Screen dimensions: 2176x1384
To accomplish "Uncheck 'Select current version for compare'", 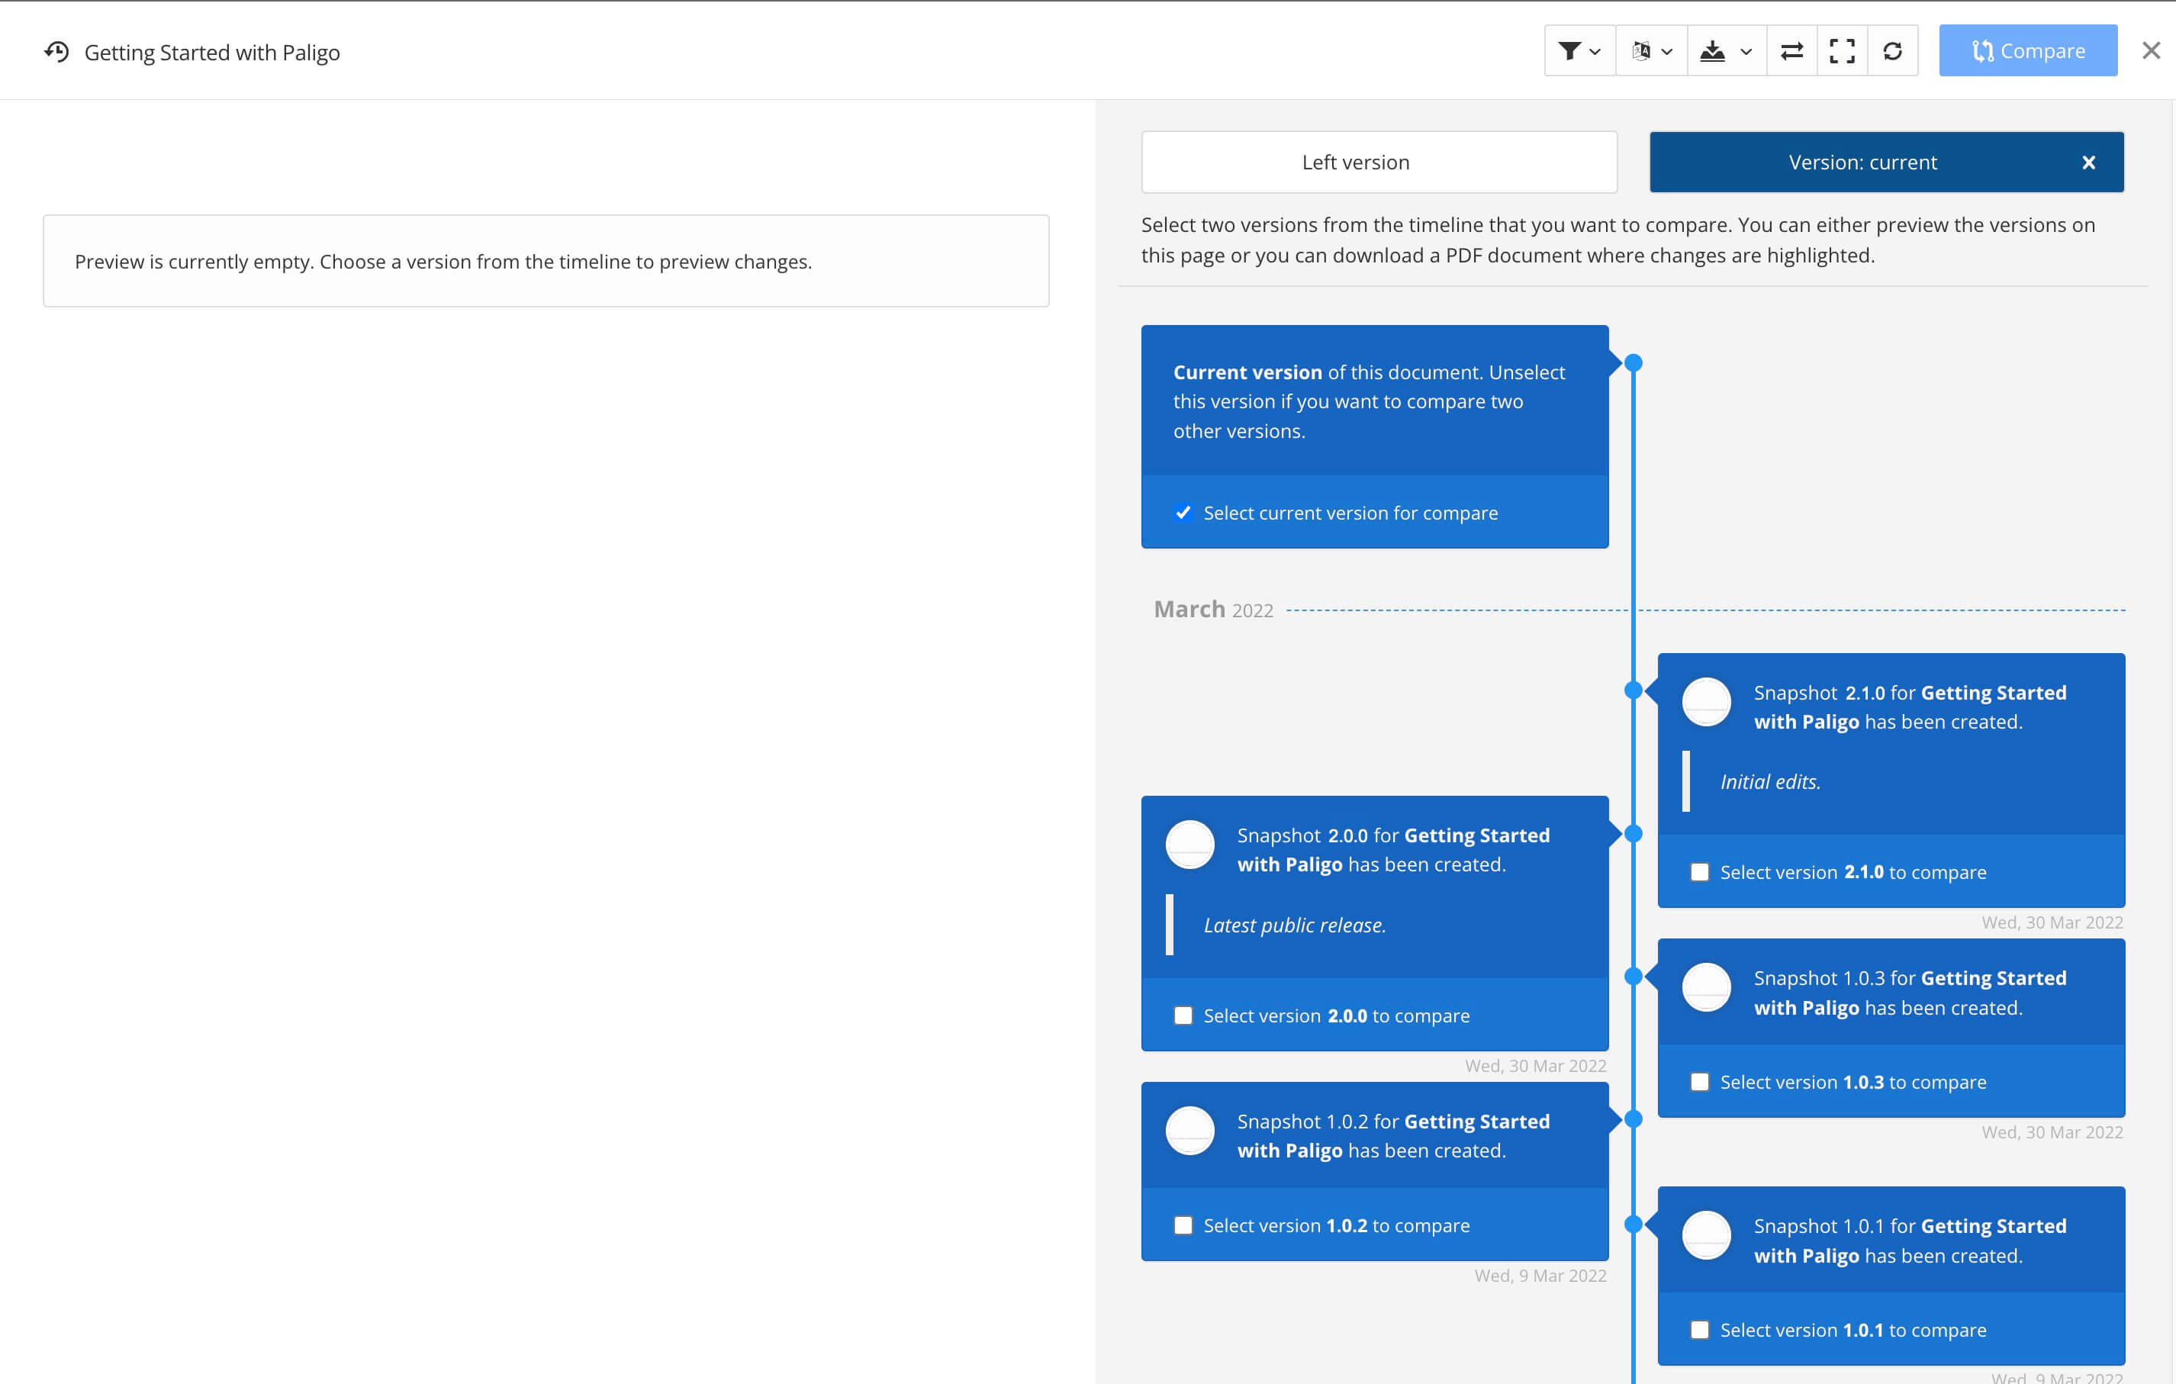I will [x=1183, y=513].
